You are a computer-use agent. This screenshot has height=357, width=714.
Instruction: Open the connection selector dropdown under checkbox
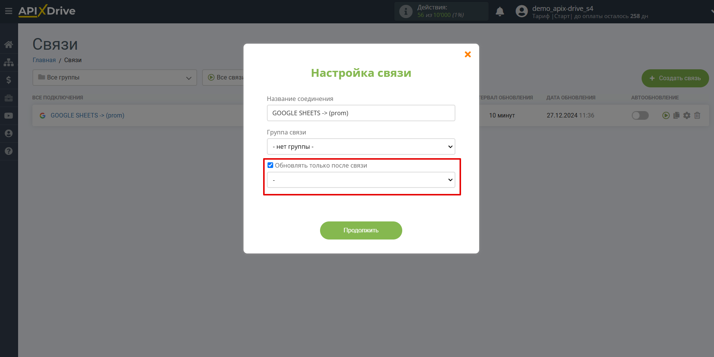[x=361, y=180]
